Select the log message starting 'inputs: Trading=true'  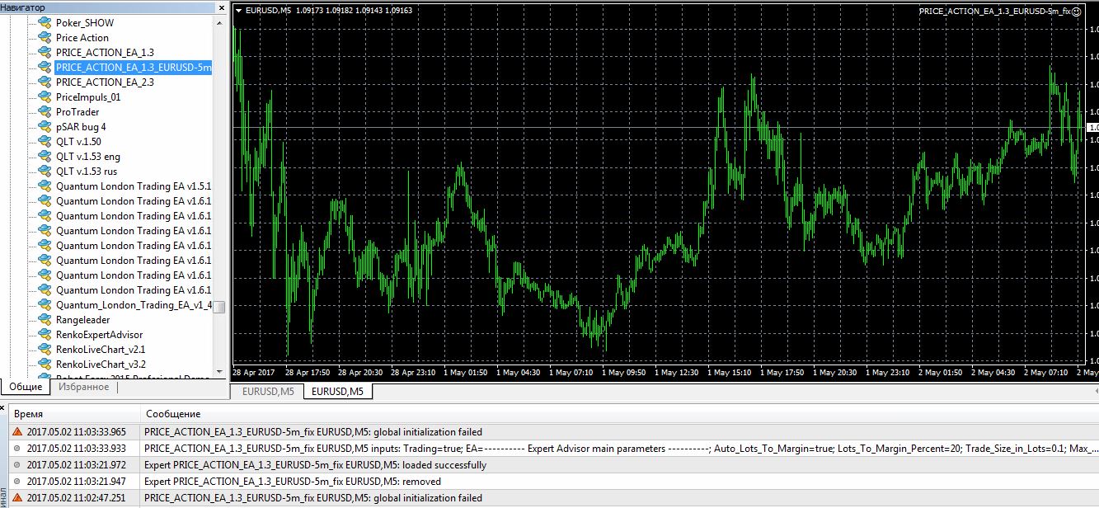[x=619, y=449]
